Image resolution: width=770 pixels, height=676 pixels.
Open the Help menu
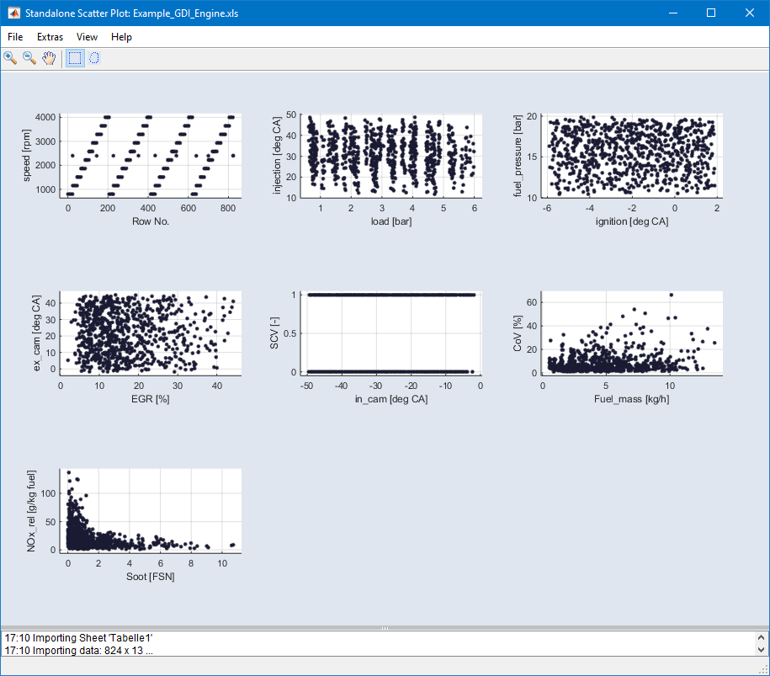[x=121, y=37]
